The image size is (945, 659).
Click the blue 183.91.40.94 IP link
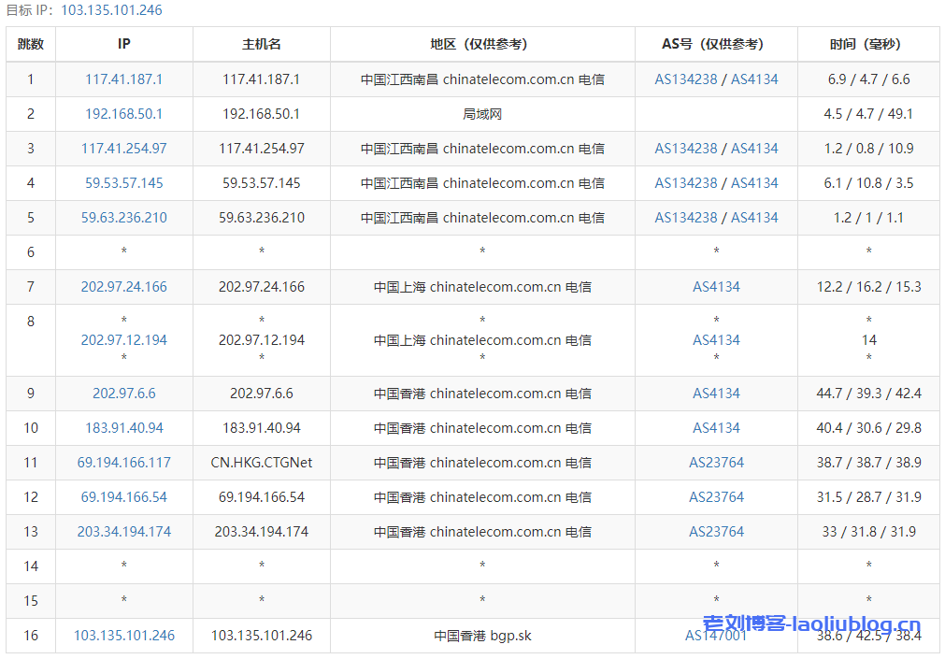click(x=123, y=428)
